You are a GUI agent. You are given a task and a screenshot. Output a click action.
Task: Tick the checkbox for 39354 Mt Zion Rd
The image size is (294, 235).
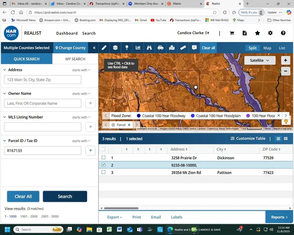pos(103,172)
